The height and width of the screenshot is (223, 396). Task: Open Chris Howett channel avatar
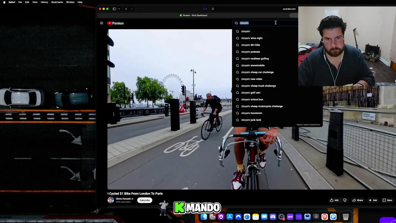(x=111, y=200)
